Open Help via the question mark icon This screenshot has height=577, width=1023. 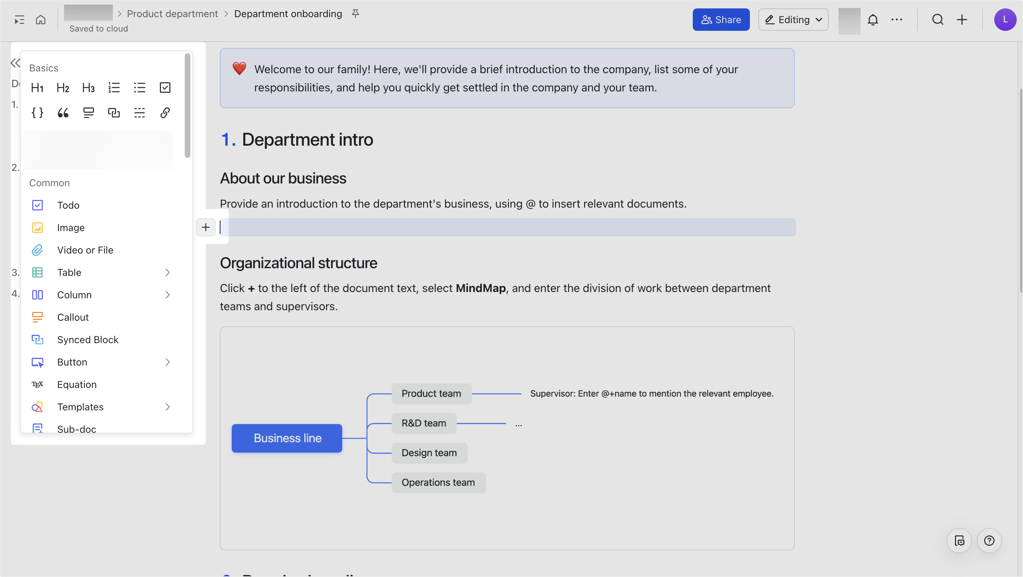point(989,540)
